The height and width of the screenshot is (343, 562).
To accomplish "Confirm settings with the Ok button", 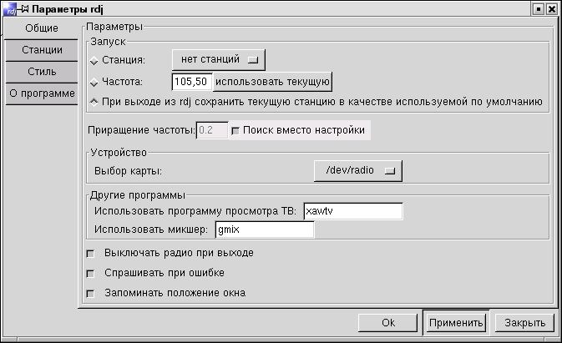I will coord(387,323).
